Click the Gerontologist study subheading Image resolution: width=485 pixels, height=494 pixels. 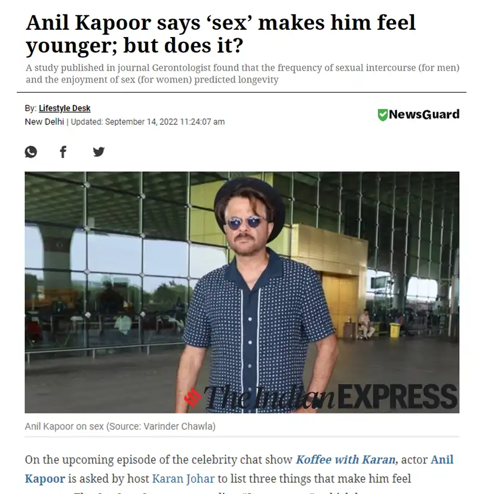click(242, 73)
